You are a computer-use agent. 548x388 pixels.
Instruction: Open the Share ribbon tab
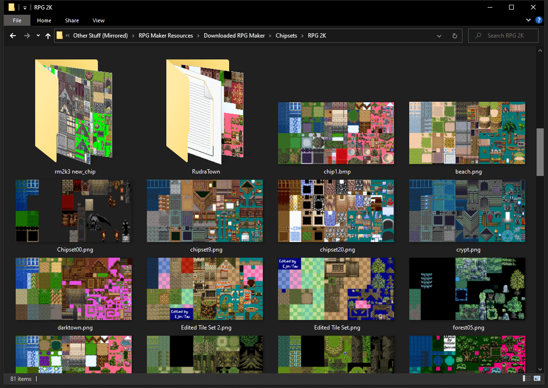click(72, 20)
